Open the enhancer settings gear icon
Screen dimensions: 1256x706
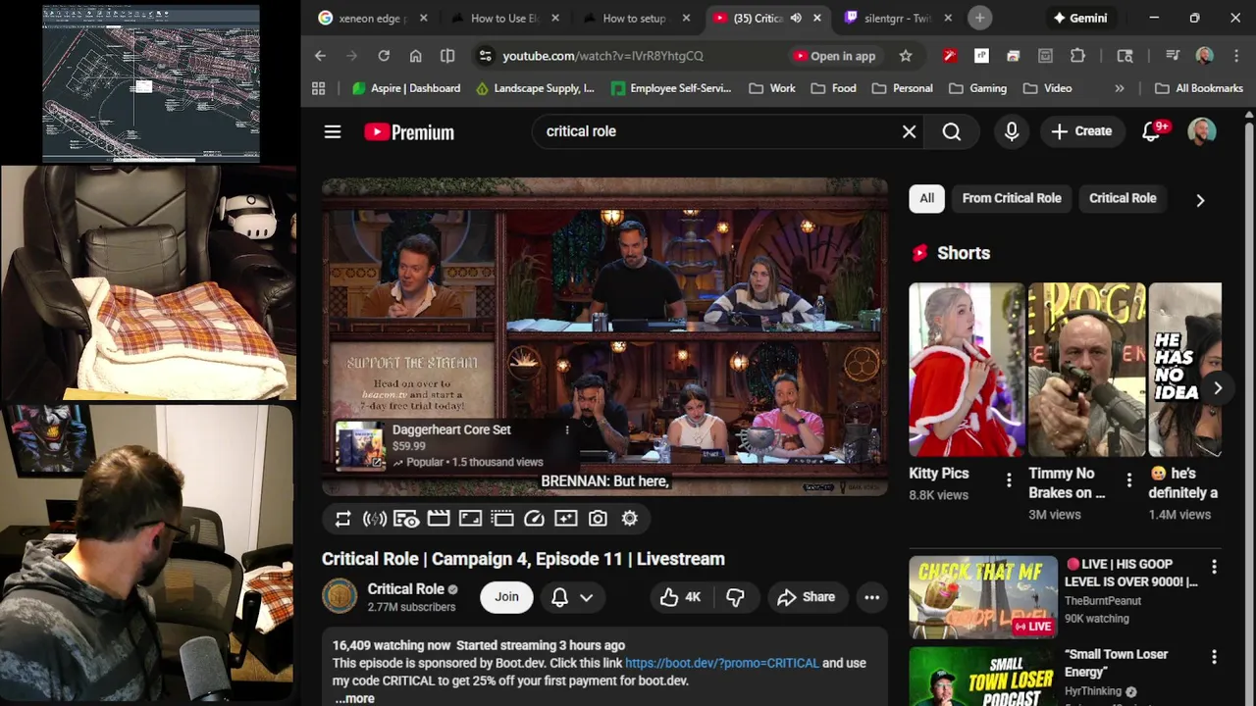(x=630, y=519)
